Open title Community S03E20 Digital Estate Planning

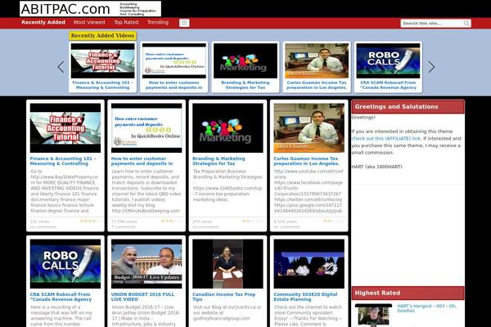(305, 297)
